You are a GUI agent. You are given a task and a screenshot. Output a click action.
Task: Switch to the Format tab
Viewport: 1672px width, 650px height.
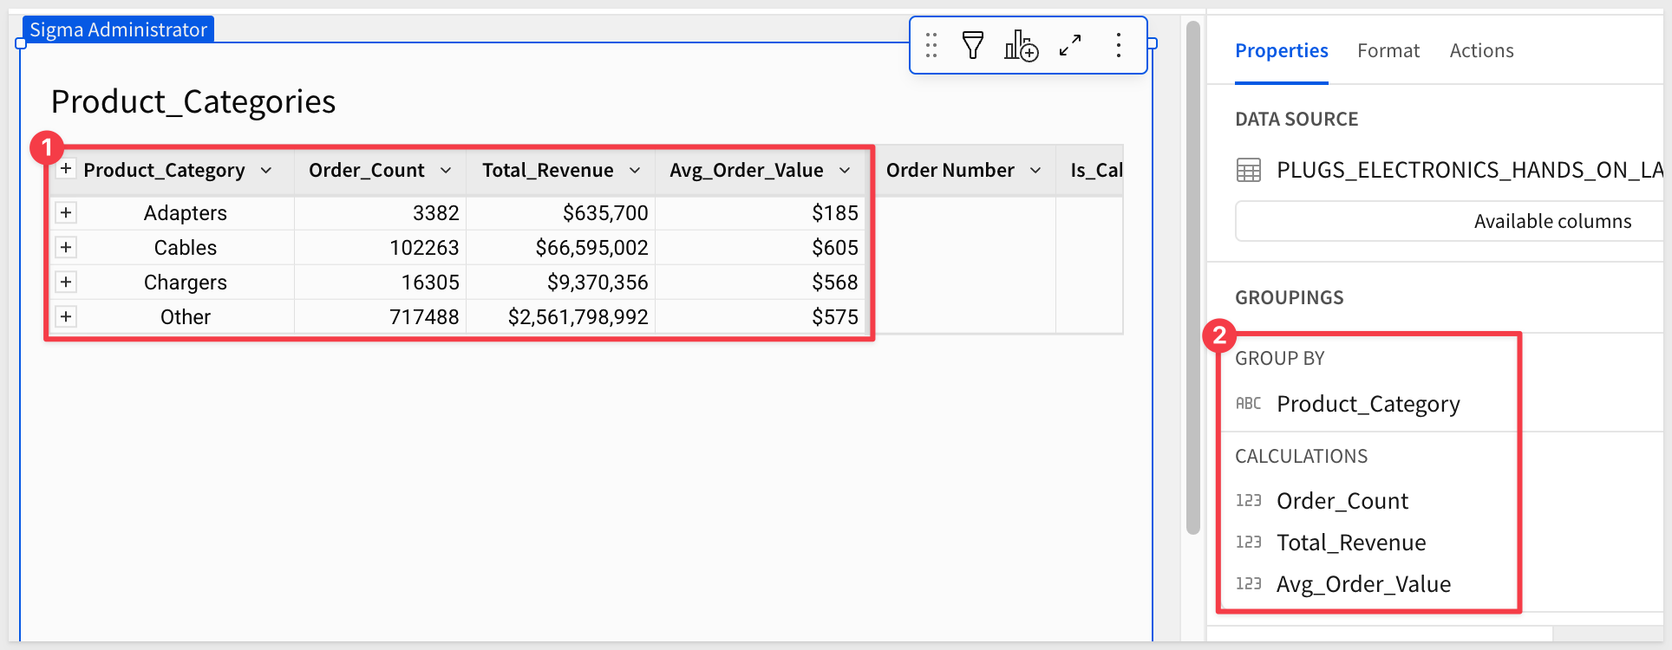tap(1388, 51)
